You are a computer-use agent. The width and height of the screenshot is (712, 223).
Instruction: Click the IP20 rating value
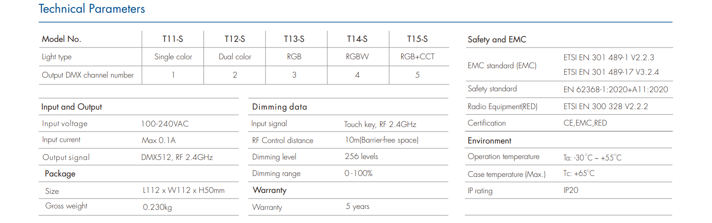(x=571, y=191)
